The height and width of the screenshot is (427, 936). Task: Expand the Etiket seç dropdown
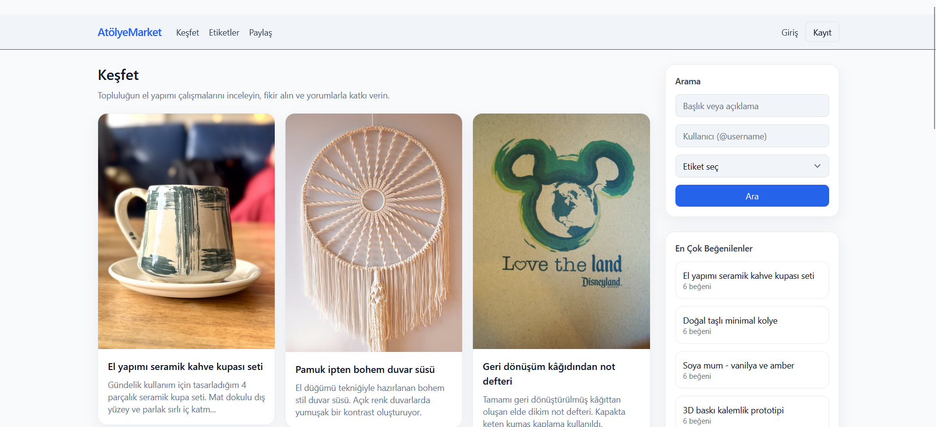pyautogui.click(x=742, y=166)
